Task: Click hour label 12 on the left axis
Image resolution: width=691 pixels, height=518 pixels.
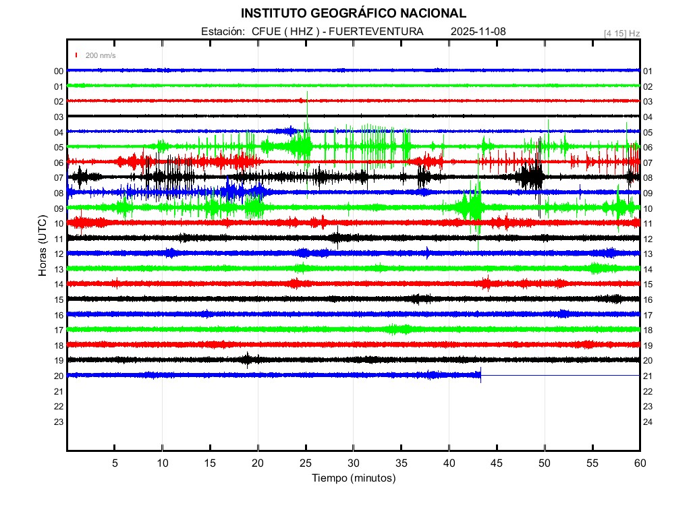Action: (x=59, y=254)
